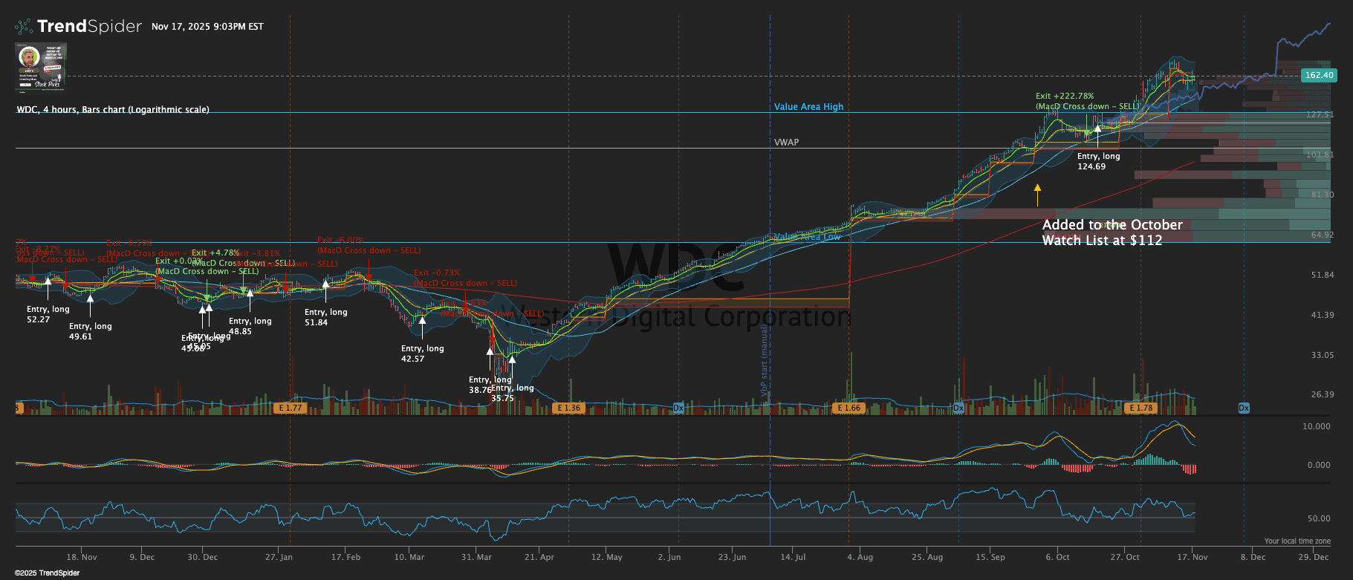Click the current price label 162.40
1353x580 pixels.
click(x=1319, y=75)
